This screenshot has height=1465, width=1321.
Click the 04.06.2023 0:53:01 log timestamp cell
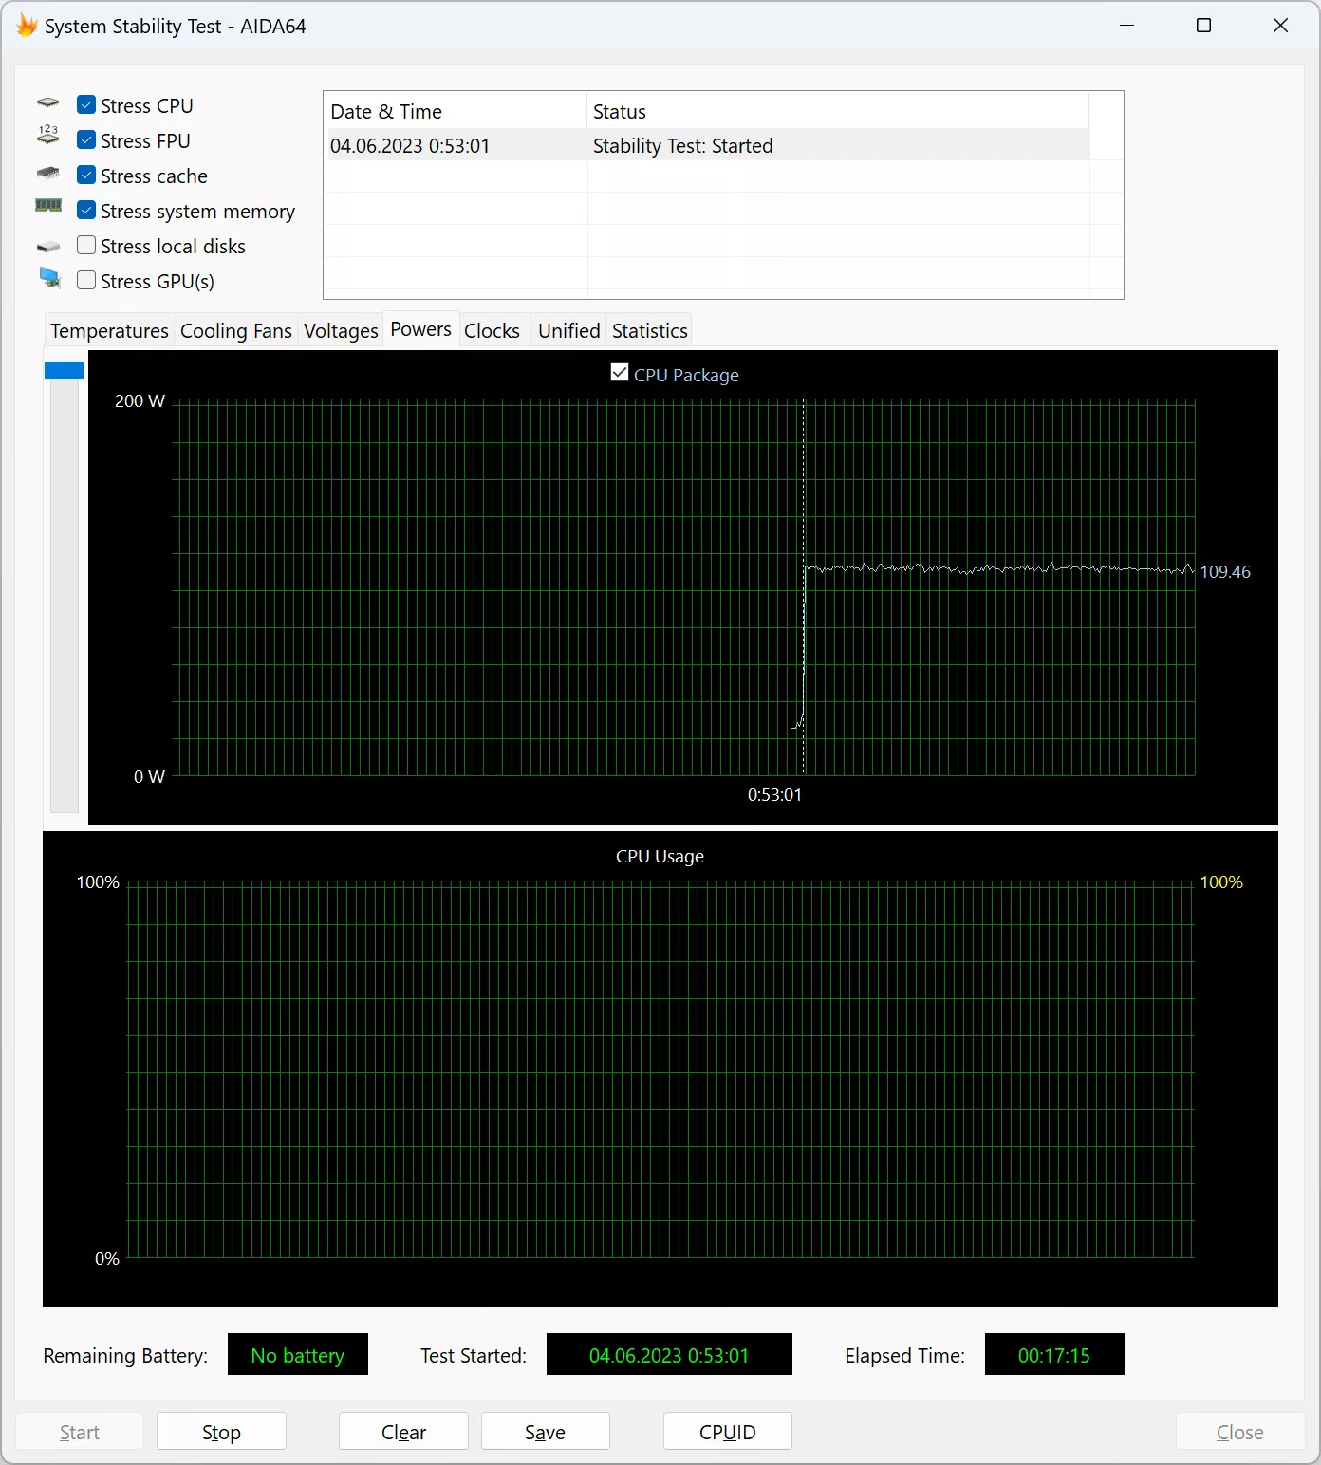point(410,146)
